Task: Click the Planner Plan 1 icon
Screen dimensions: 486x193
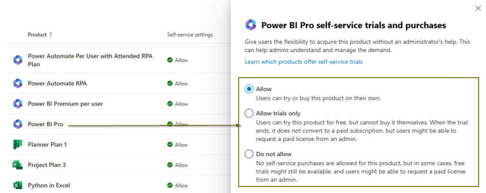Action: 18,144
